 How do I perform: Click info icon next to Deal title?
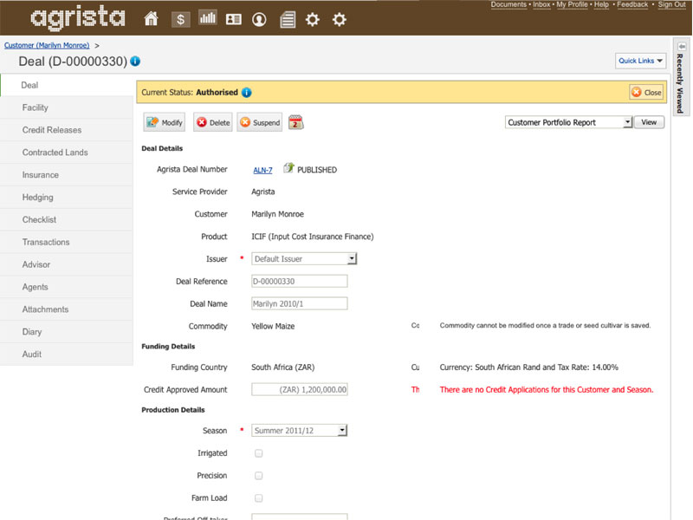(136, 61)
